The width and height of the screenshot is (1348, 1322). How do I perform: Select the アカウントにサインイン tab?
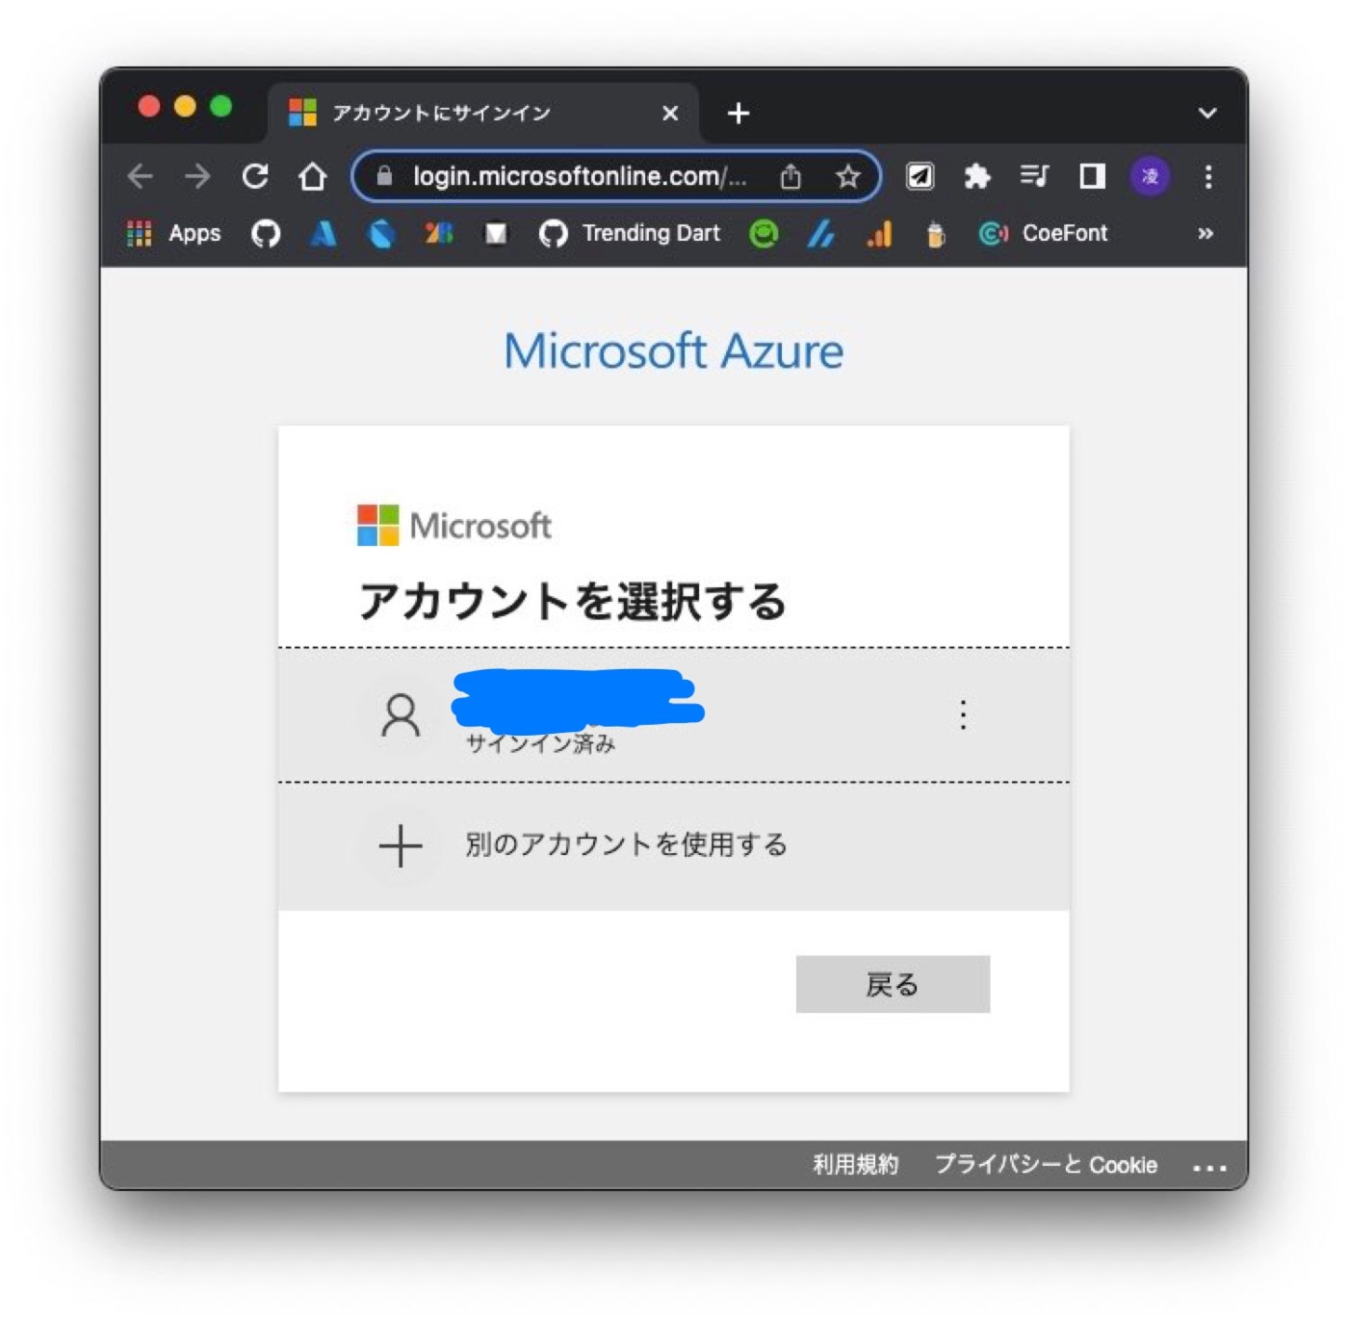483,113
